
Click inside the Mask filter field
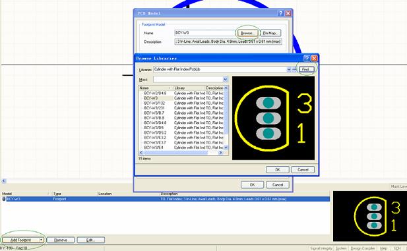(188, 79)
